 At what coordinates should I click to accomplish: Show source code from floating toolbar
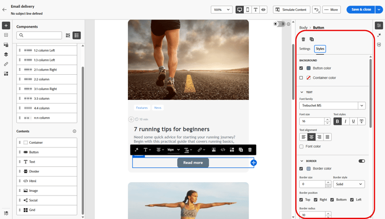click(223, 150)
